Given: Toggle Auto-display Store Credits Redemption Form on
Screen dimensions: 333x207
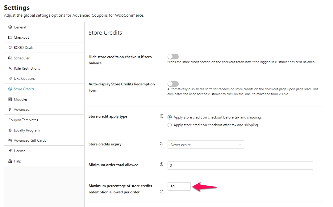Looking at the screenshot, I should click(x=173, y=84).
